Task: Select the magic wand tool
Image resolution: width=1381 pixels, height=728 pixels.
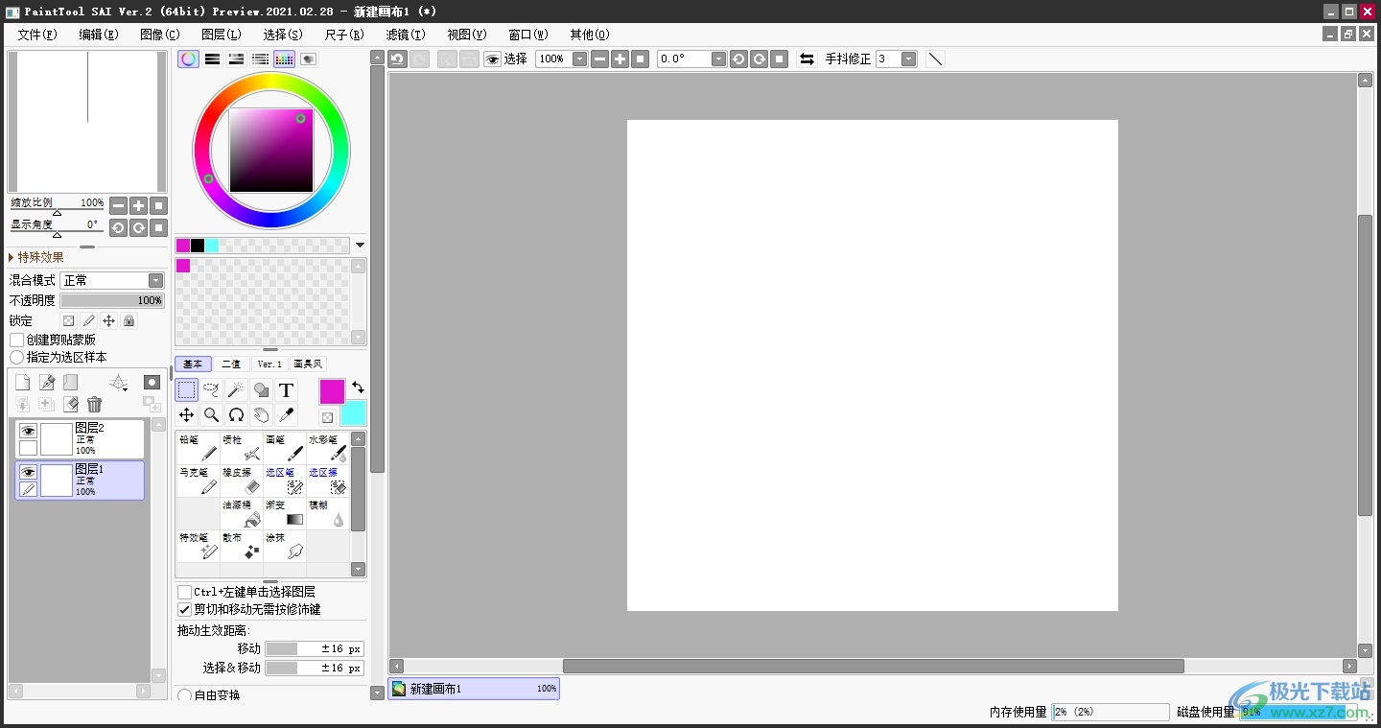Action: [236, 389]
